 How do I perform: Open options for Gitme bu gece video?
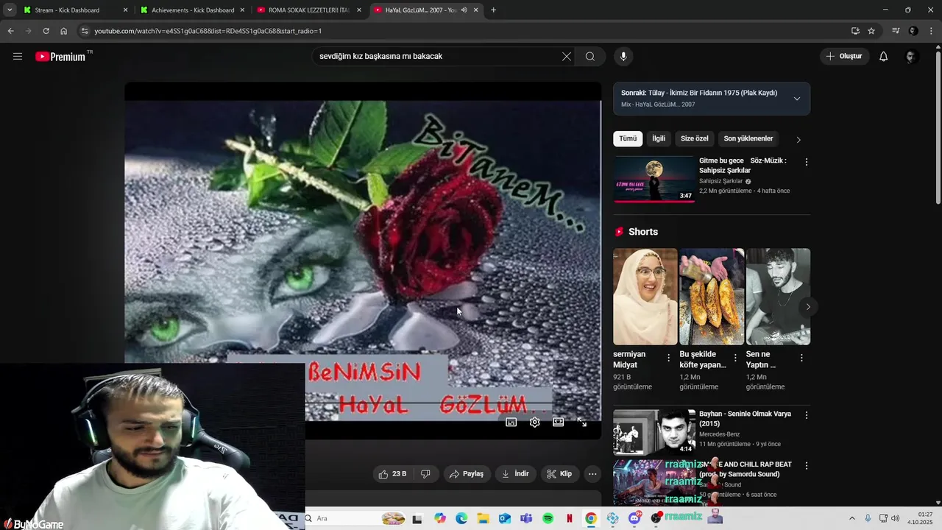806,162
